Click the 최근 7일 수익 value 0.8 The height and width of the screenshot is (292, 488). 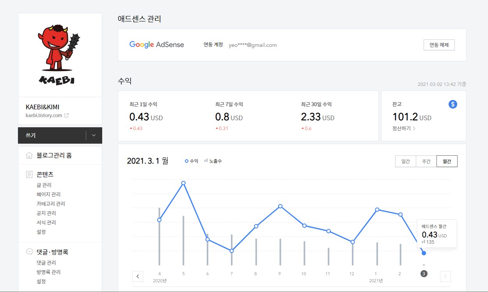click(222, 116)
